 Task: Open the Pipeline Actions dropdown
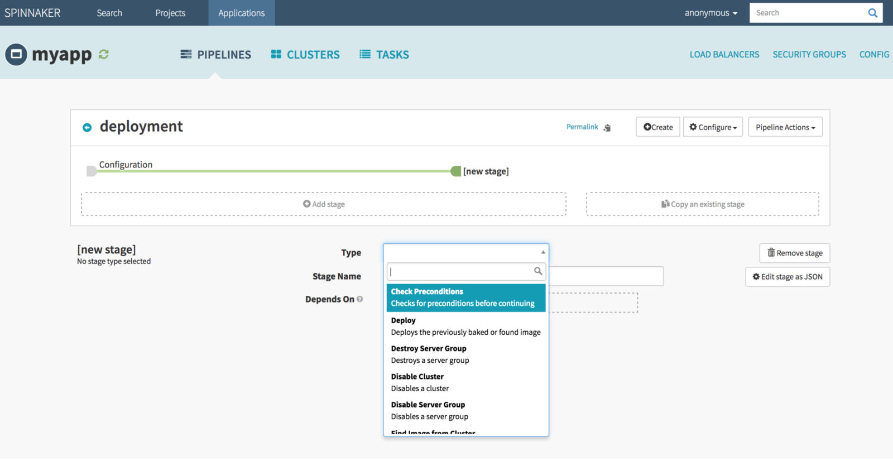pyautogui.click(x=785, y=127)
